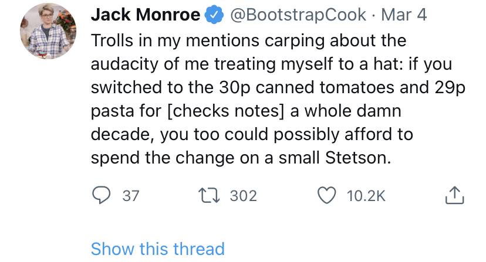Image resolution: width=486 pixels, height=262 pixels.
Task: Click the [checks notes] phrase in the tweet
Action: [x=225, y=111]
